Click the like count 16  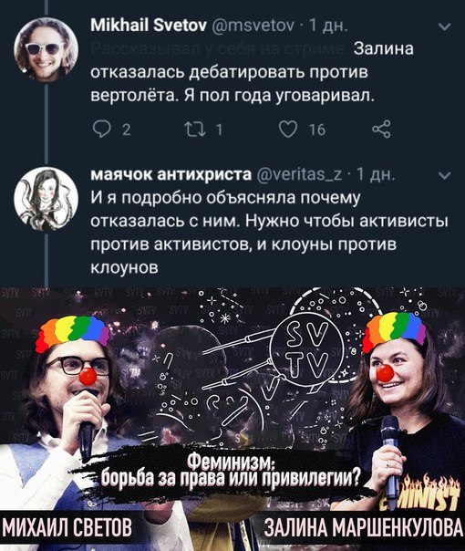[x=317, y=130]
